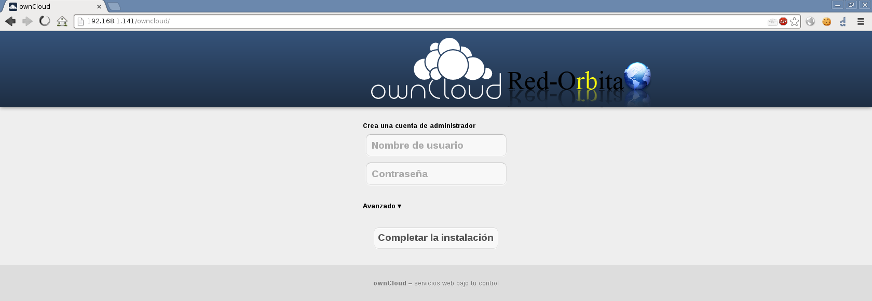This screenshot has height=301, width=872.
Task: Click the Red-Orbita logo text
Action: (565, 81)
